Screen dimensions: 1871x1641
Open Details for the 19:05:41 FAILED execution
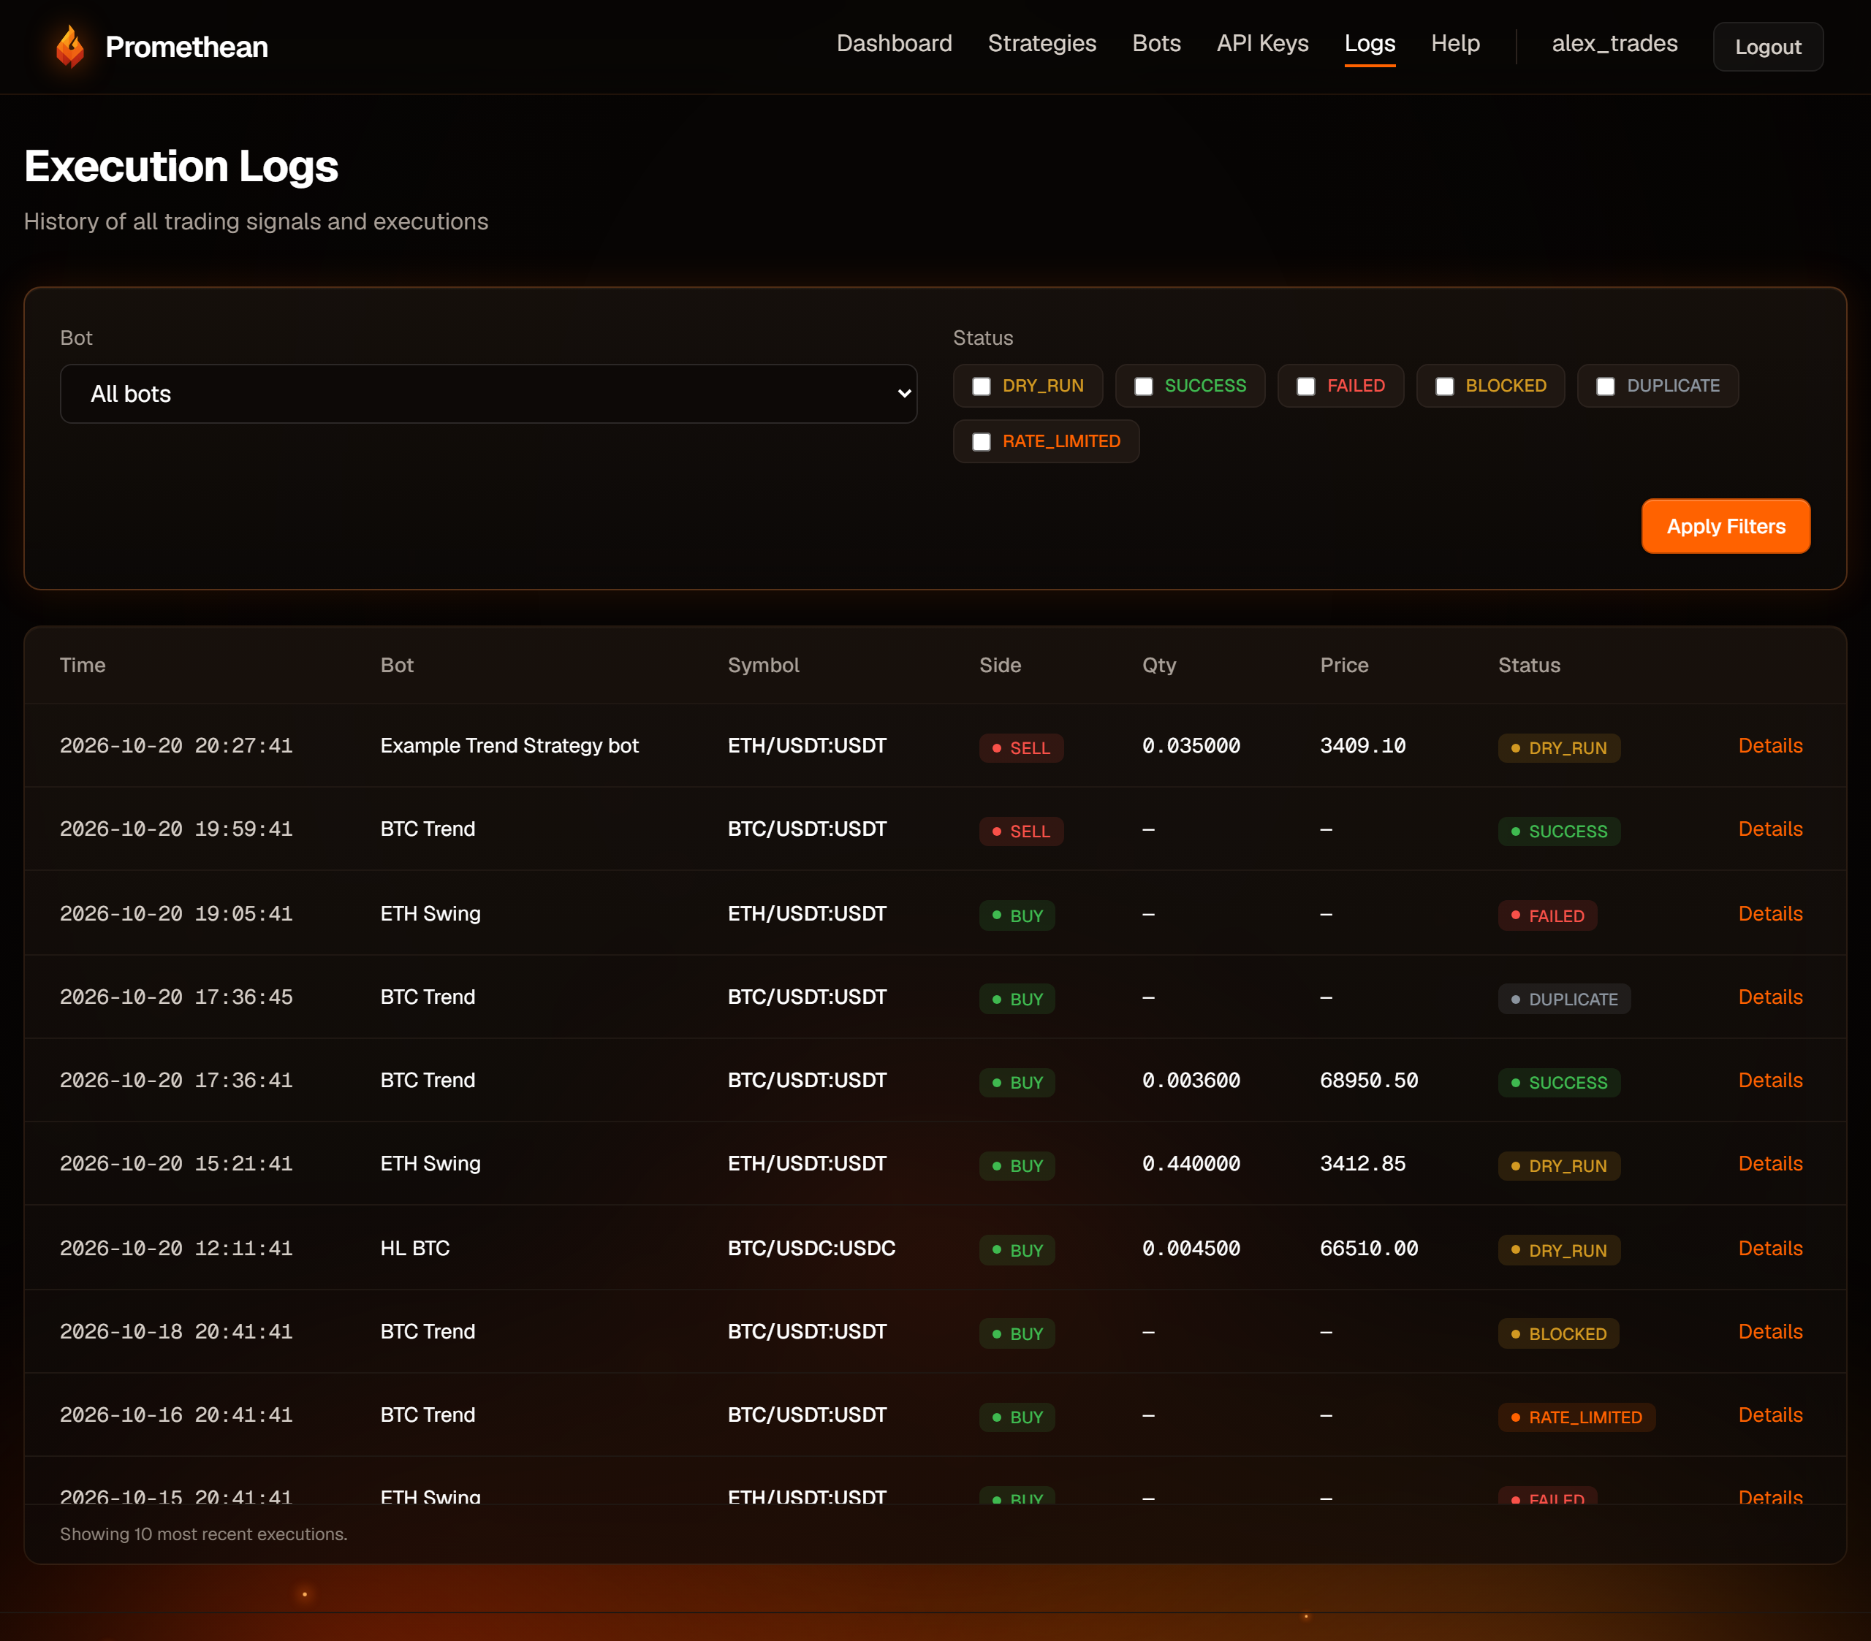coord(1770,913)
